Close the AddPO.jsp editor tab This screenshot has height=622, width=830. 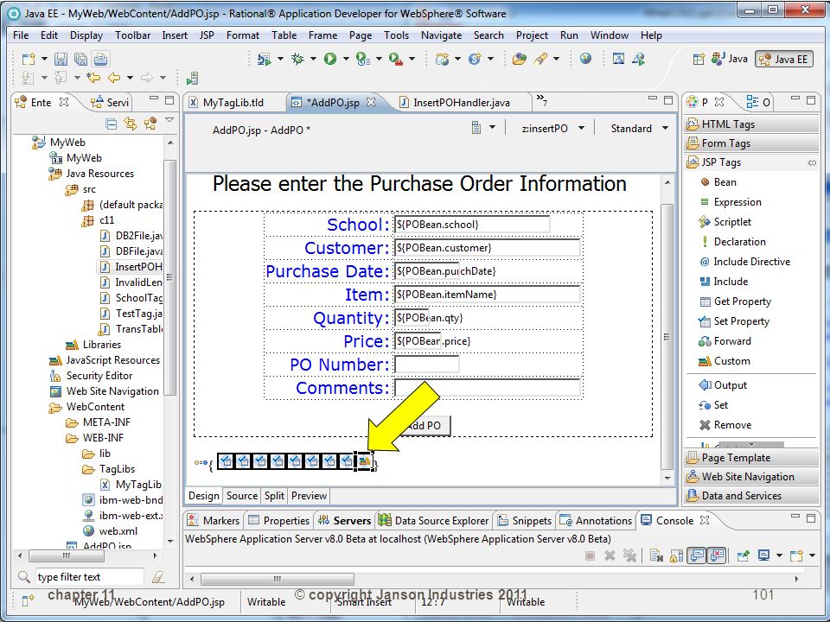[x=371, y=102]
